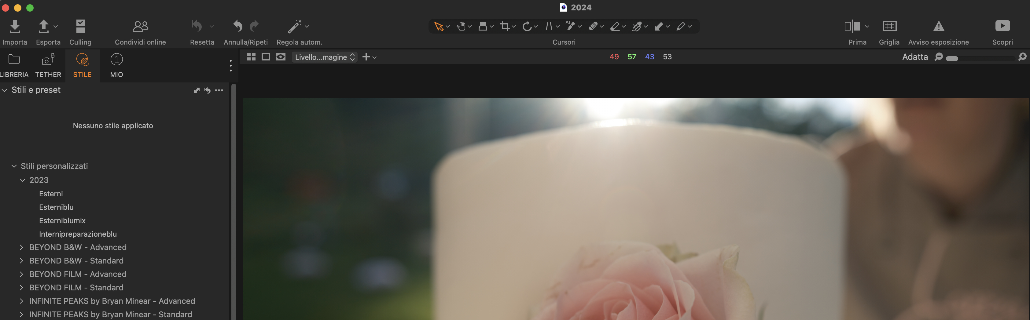Click the Resetta reset arrow

pos(196,26)
